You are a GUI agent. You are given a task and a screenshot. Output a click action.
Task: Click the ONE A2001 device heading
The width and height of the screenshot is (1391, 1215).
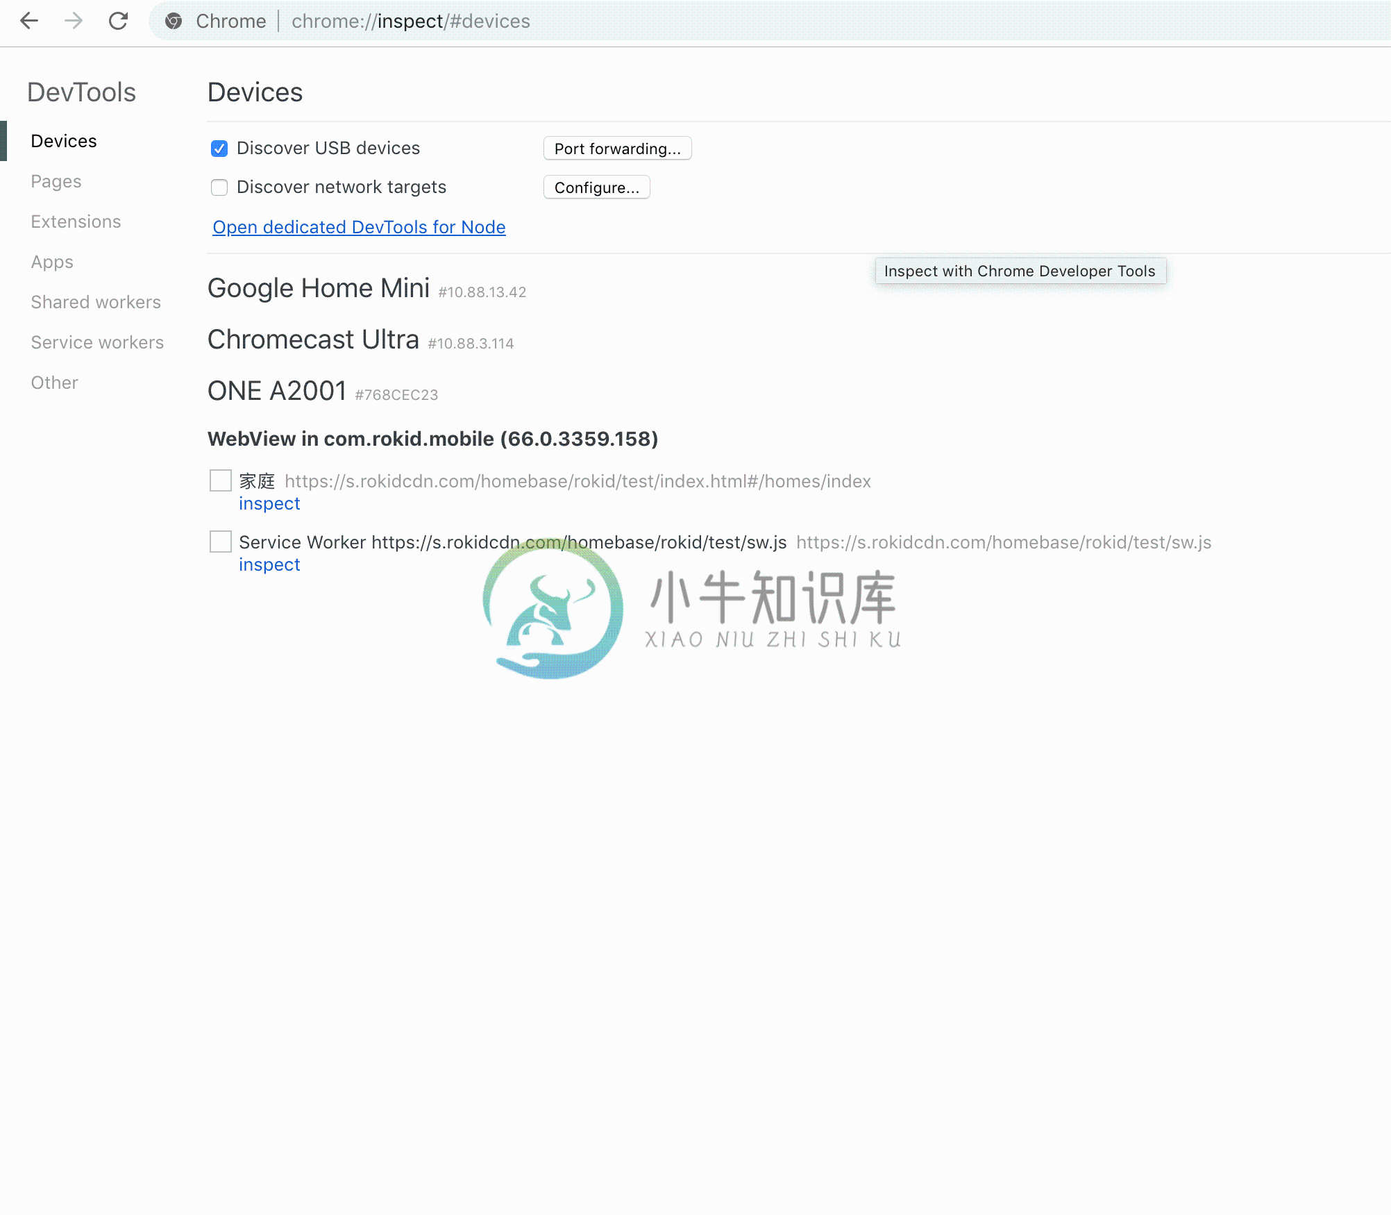pyautogui.click(x=277, y=391)
